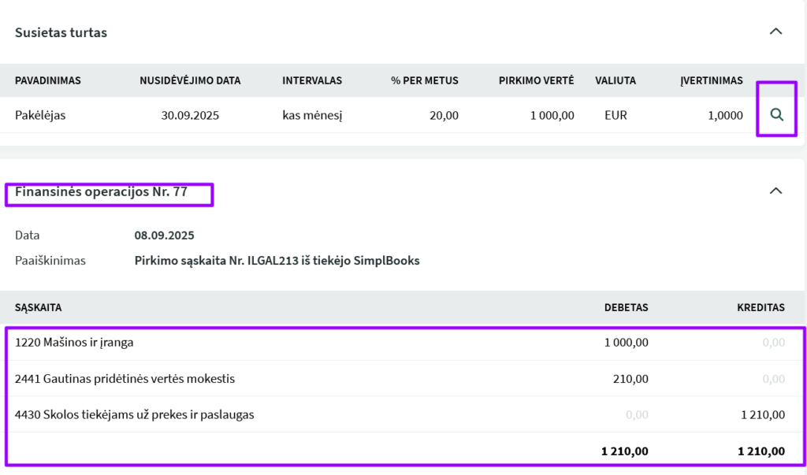Collapse the Finansinės operacijos Nr. 77 section
Viewport: 807px width, 475px height.
(x=775, y=191)
